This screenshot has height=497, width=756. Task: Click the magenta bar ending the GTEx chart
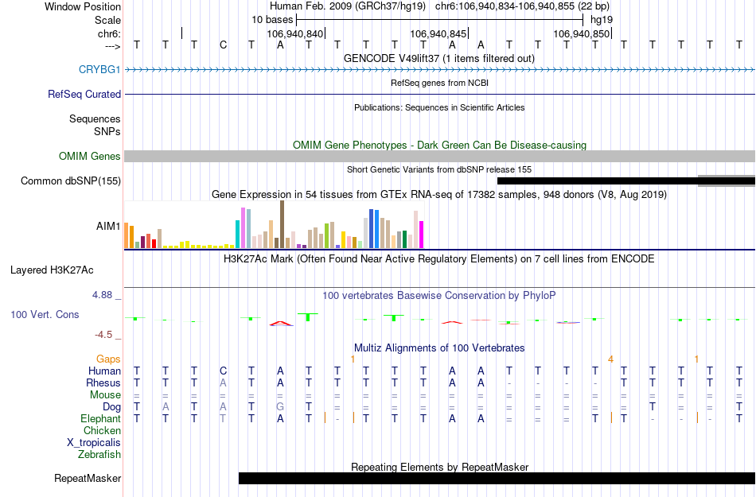[422, 235]
